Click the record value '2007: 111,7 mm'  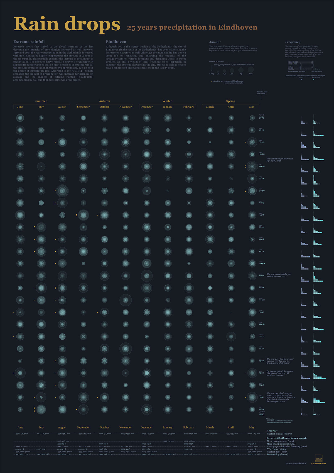254,434
